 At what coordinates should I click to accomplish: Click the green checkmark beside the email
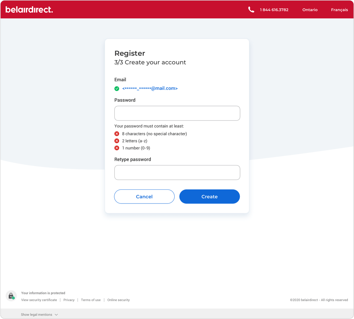tap(117, 88)
